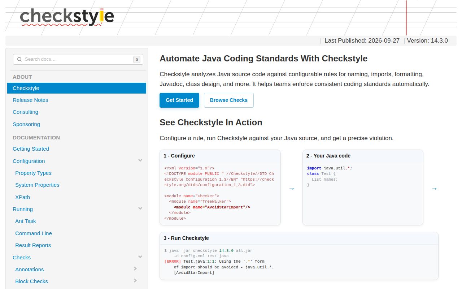Image resolution: width=462 pixels, height=289 pixels.
Task: Click the search magnifier icon
Action: pos(19,59)
